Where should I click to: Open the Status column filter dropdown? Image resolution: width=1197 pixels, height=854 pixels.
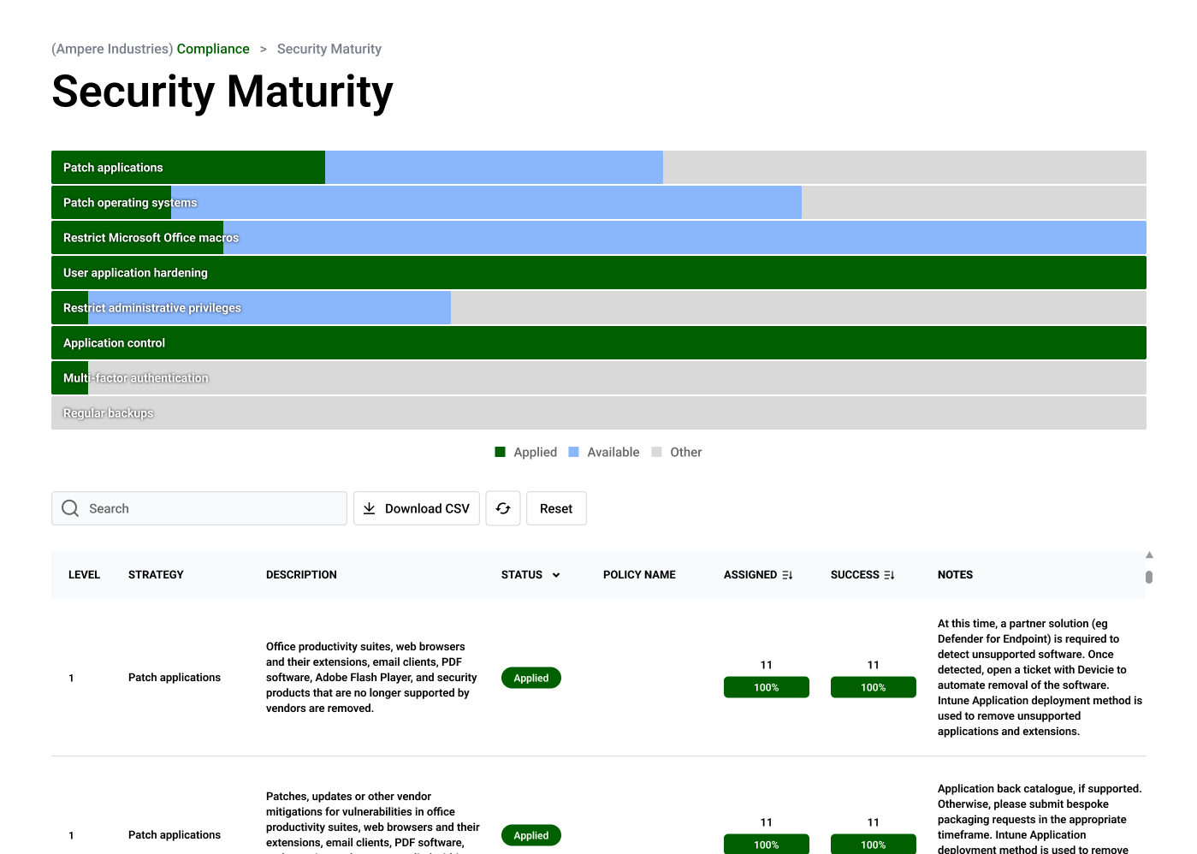pos(556,575)
